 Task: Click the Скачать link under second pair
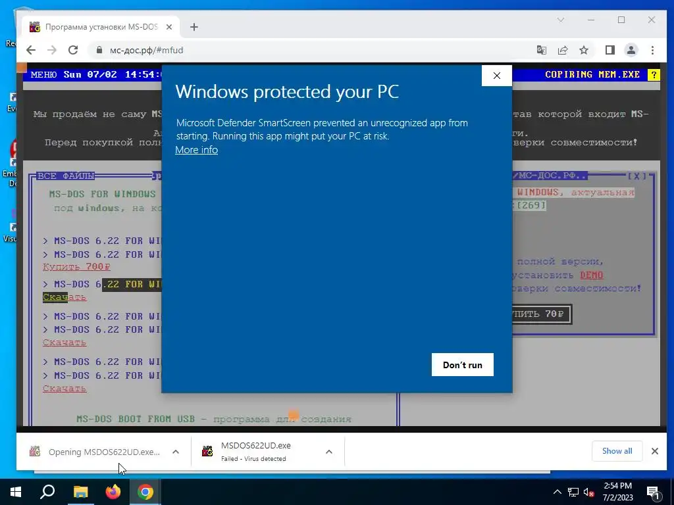[x=65, y=343]
